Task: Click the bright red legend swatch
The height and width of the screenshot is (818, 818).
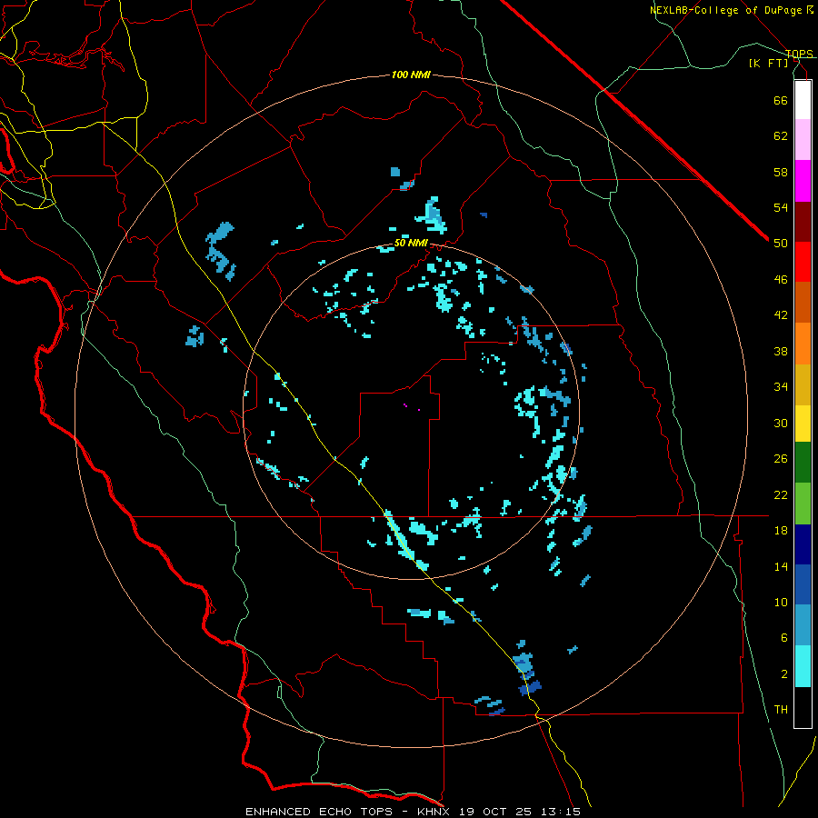Action: click(803, 262)
